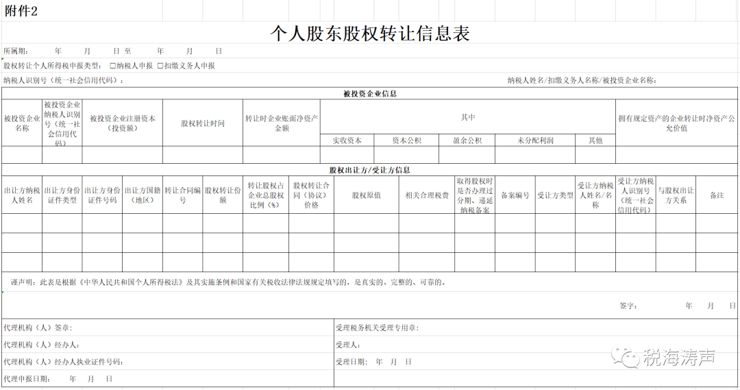Image resolution: width=740 pixels, height=390 pixels.
Task: Click 转让股权占企业总股权比例（%） header
Action: (x=266, y=195)
